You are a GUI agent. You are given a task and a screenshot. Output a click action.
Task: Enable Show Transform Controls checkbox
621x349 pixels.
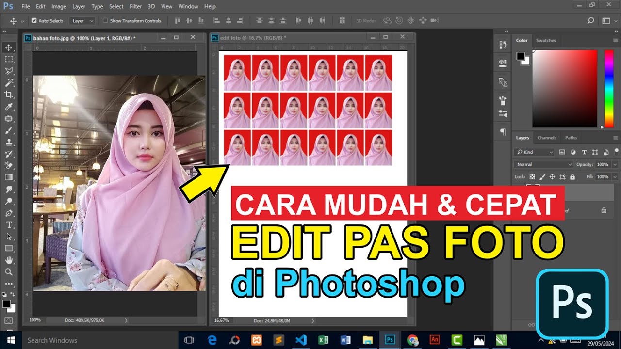[105, 21]
